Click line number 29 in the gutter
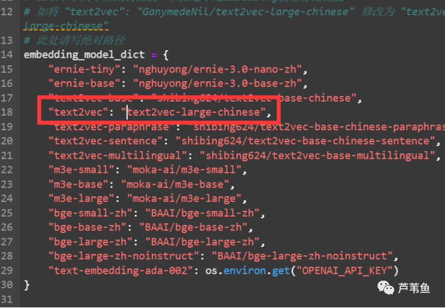Image resolution: width=445 pixels, height=308 pixels. pos(7,271)
